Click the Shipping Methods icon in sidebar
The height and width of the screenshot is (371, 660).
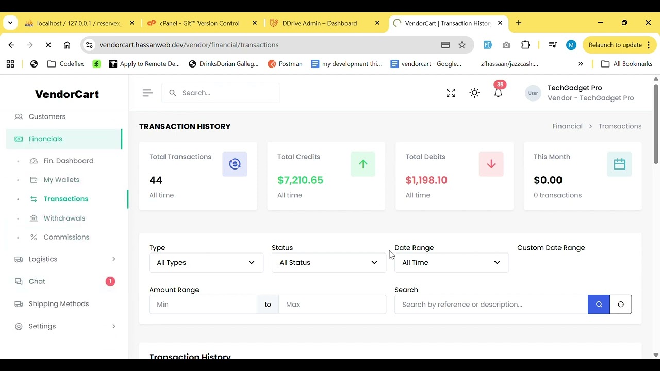(x=19, y=303)
